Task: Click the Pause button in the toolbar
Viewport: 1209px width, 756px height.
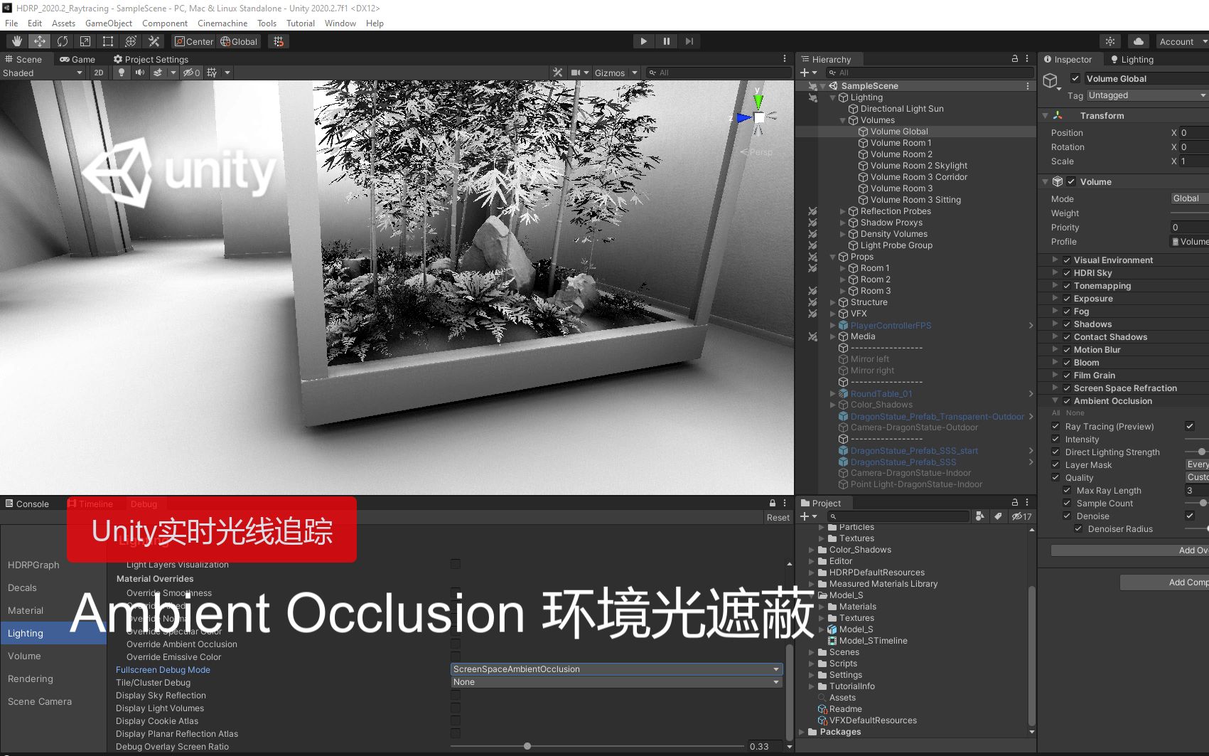Action: coord(667,41)
